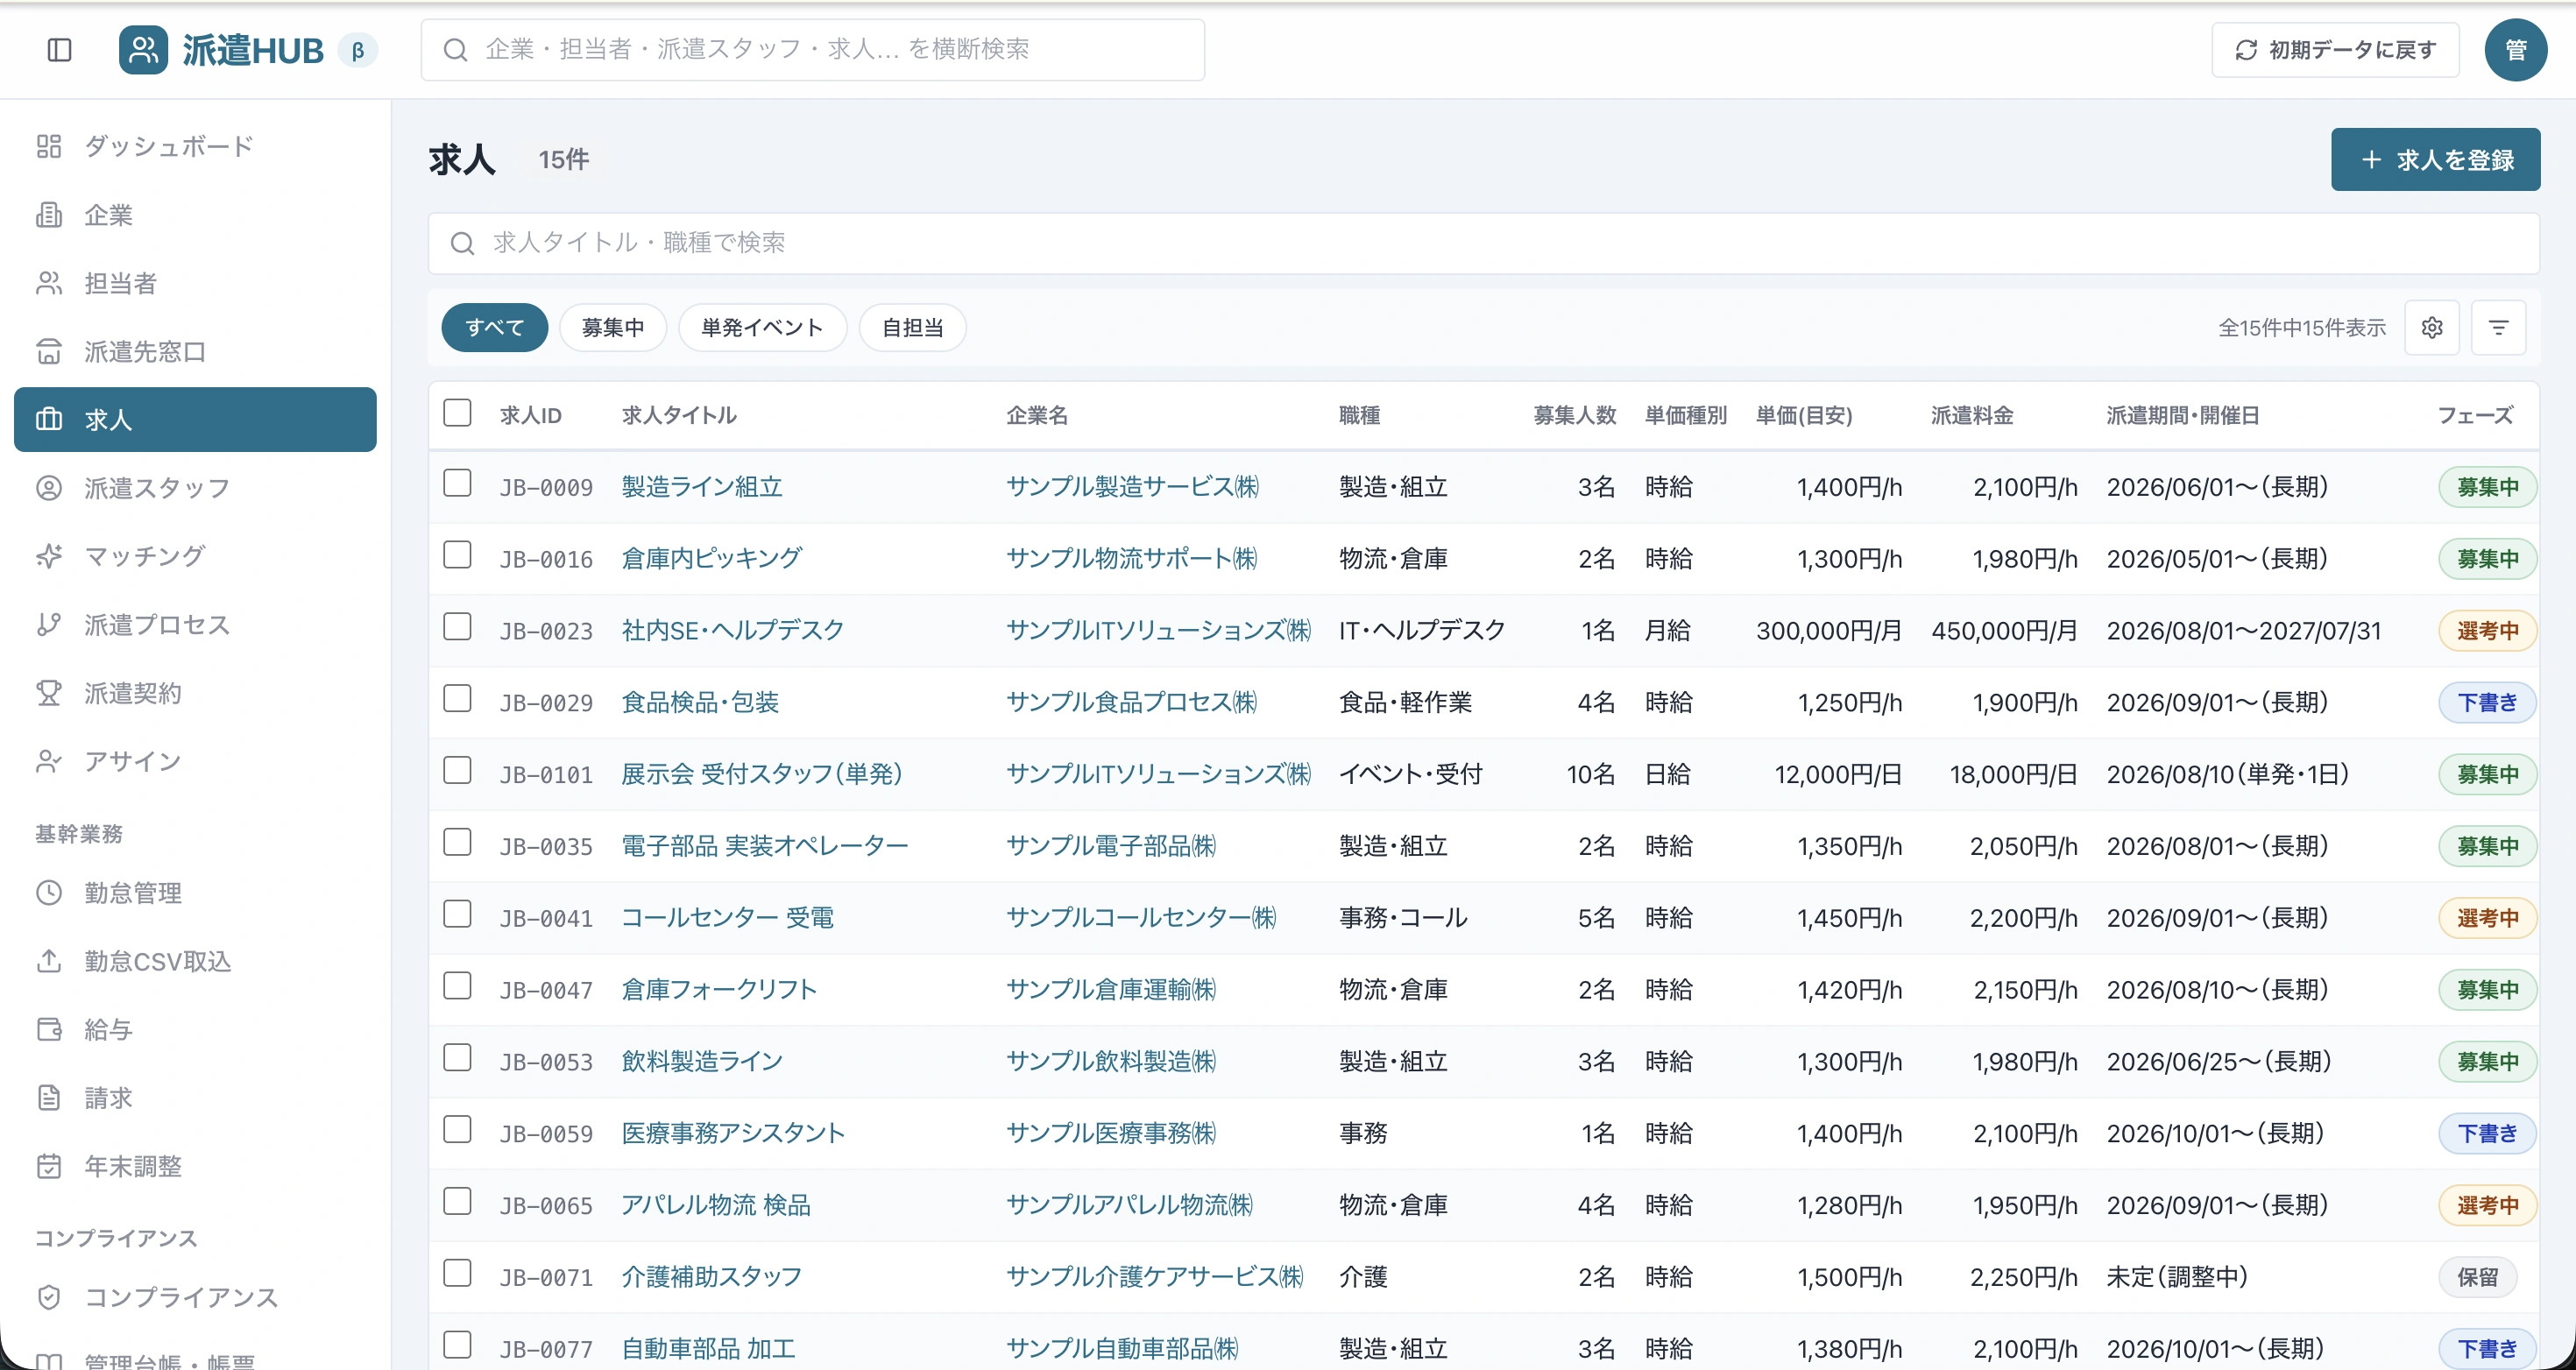Open the 派遣先窓口 store icon
This screenshot has height=1370, width=2576.
click(x=49, y=351)
